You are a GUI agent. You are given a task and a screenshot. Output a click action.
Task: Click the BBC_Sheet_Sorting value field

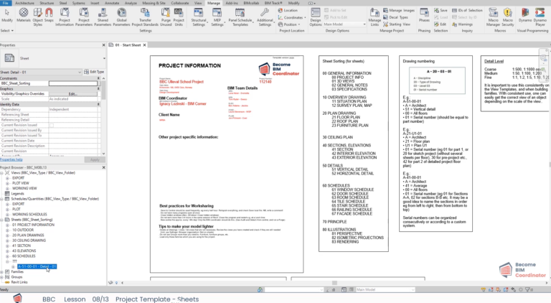[x=73, y=83]
